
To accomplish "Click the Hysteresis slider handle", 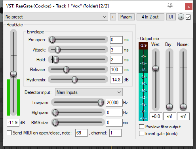I will pos(75,80).
